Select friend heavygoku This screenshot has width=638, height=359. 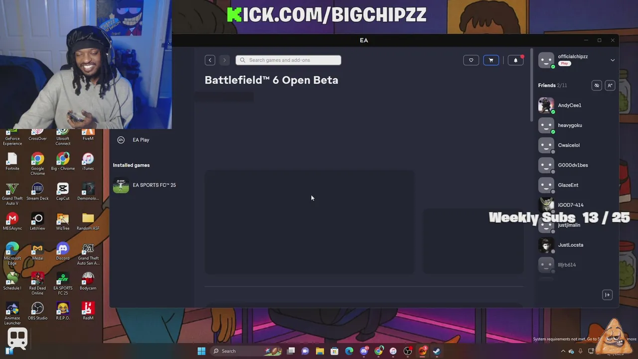(x=570, y=125)
